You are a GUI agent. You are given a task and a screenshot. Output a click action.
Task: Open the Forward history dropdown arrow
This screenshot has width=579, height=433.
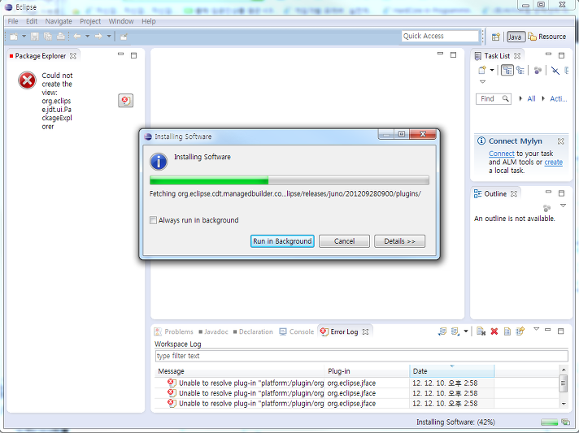(x=109, y=36)
